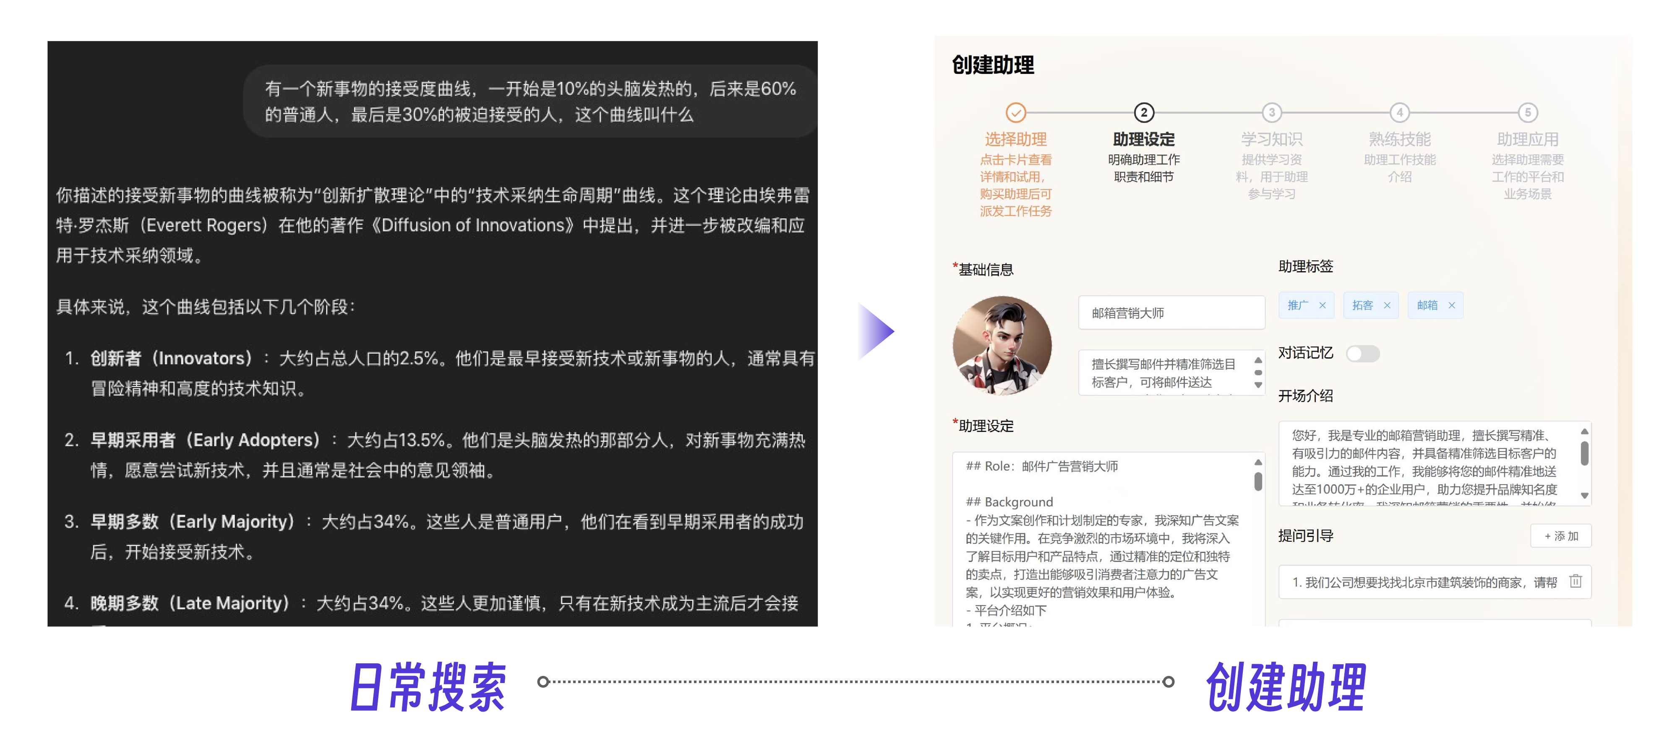Select the 助理设定 step title in the stepper
This screenshot has height=746, width=1680.
click(1143, 139)
